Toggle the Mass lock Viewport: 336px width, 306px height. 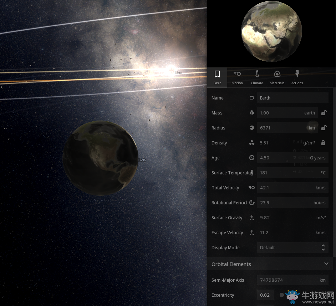point(324,113)
